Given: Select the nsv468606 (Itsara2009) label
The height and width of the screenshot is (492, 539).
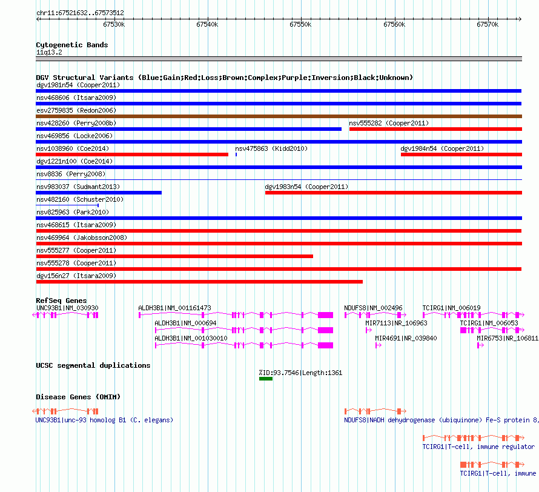Looking at the screenshot, I should point(76,98).
